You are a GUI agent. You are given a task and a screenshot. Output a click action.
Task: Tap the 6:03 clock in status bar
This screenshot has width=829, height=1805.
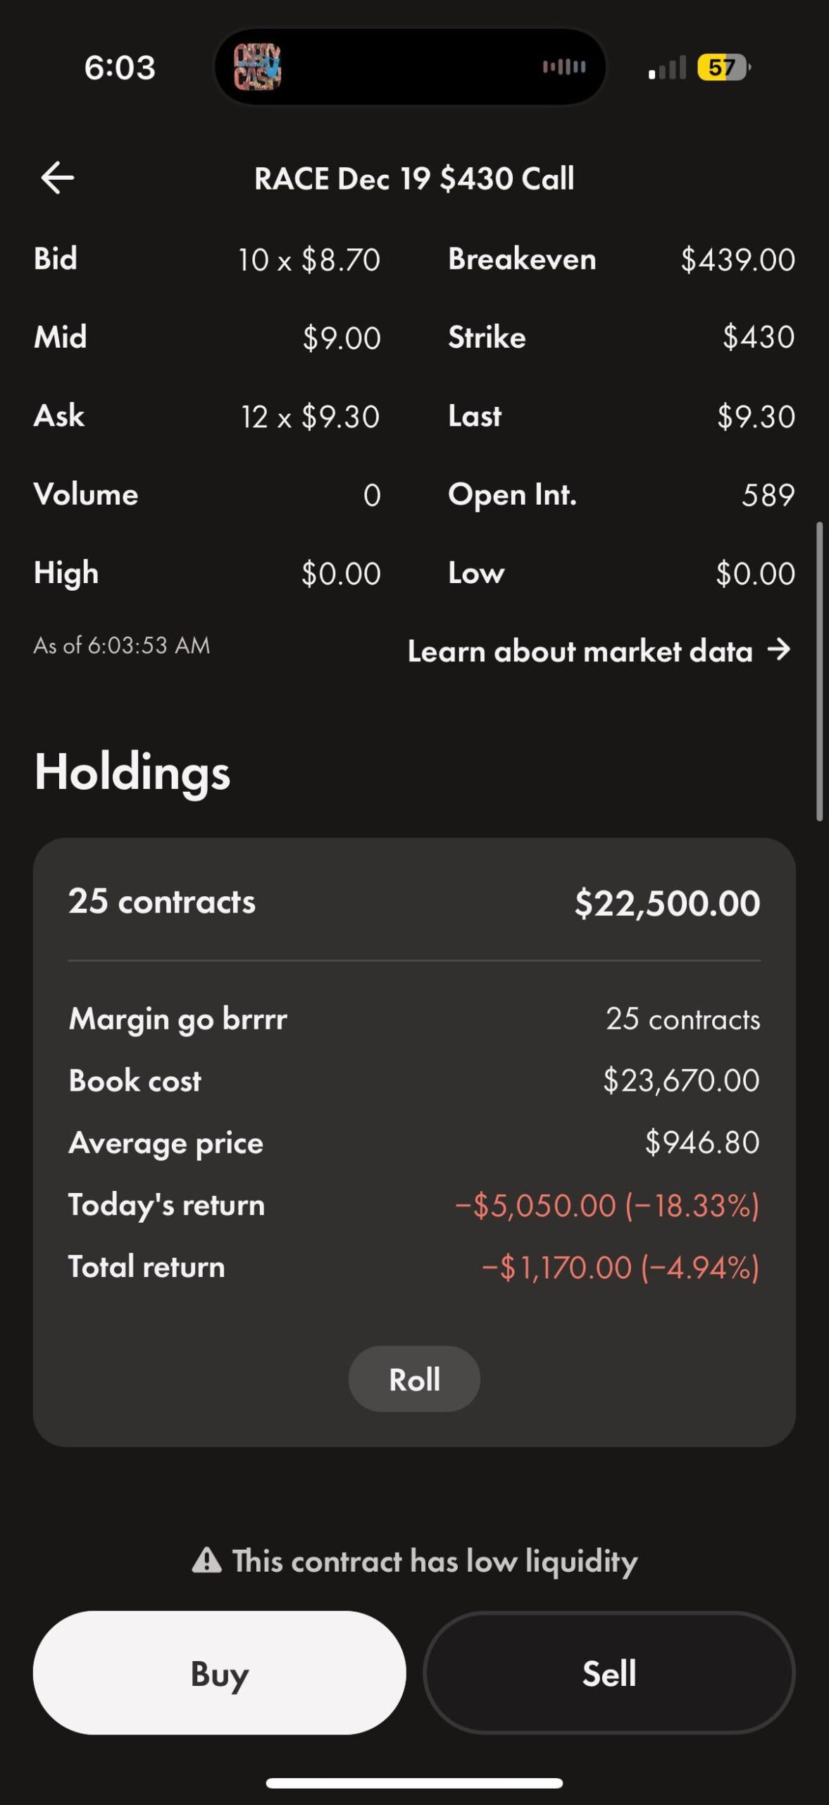tap(120, 68)
